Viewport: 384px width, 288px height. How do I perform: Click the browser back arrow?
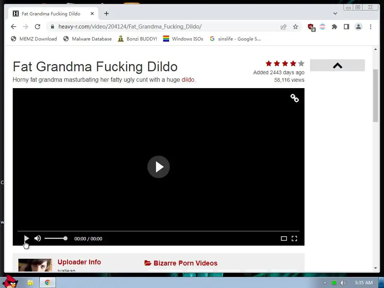(x=13, y=27)
